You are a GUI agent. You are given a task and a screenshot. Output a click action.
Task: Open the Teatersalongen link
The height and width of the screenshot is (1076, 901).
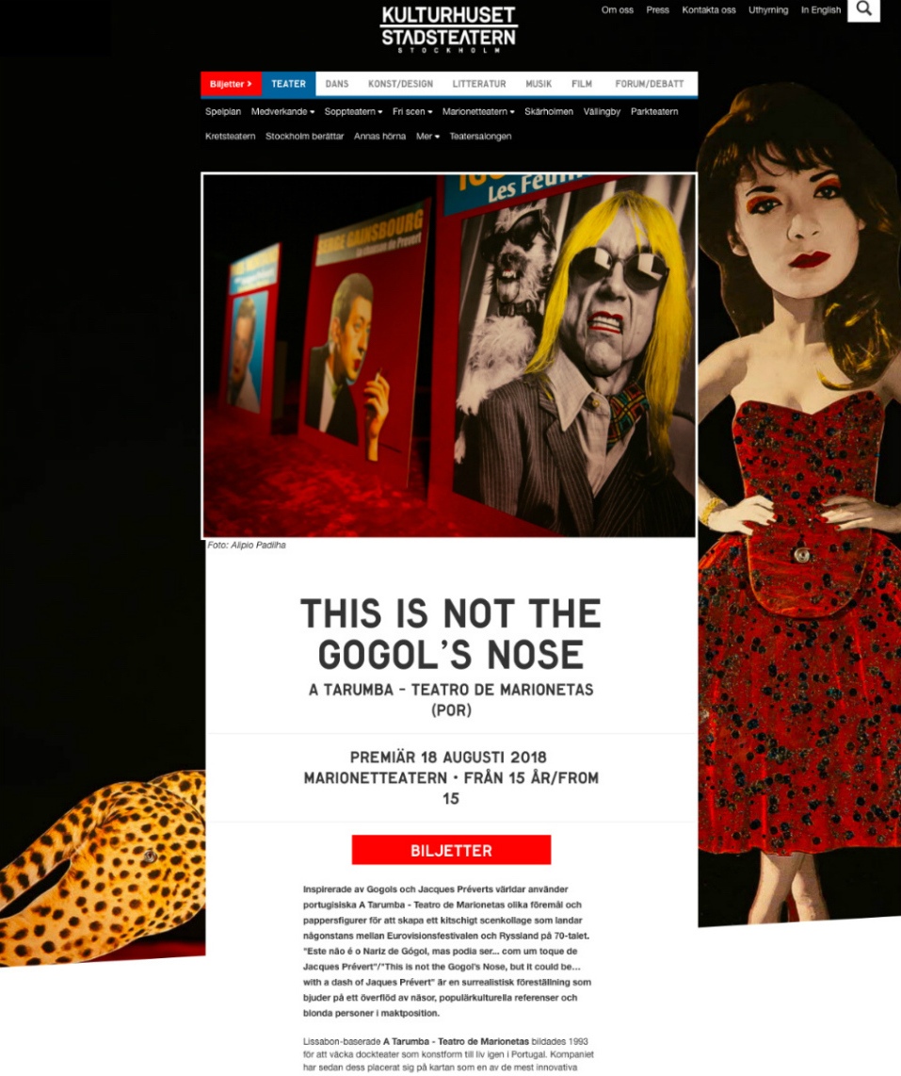(480, 137)
